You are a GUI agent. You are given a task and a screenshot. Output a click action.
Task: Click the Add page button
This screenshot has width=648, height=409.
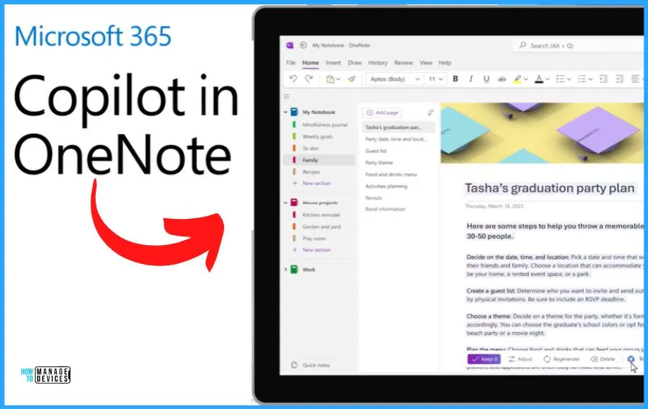tap(382, 112)
